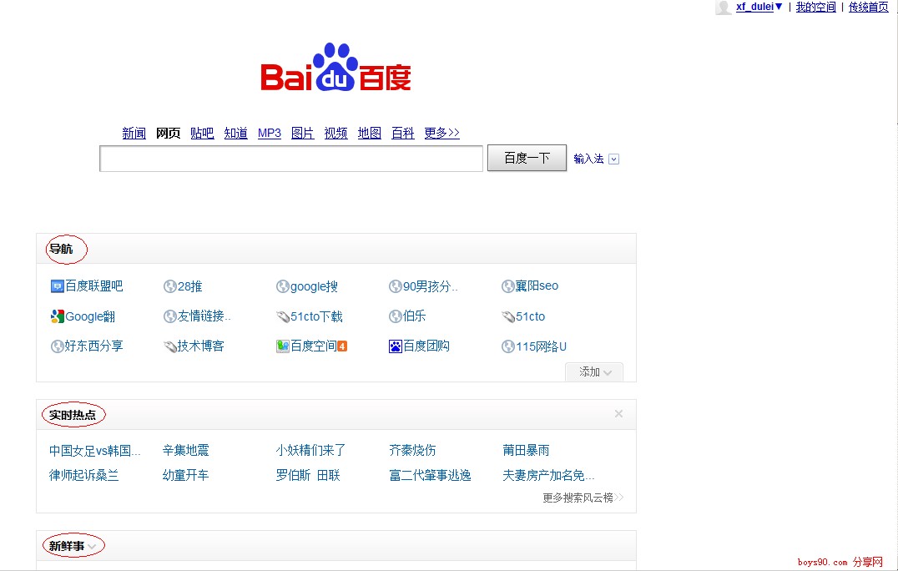Click the 百度空间 bookmark icon
The image size is (898, 571).
pos(283,346)
